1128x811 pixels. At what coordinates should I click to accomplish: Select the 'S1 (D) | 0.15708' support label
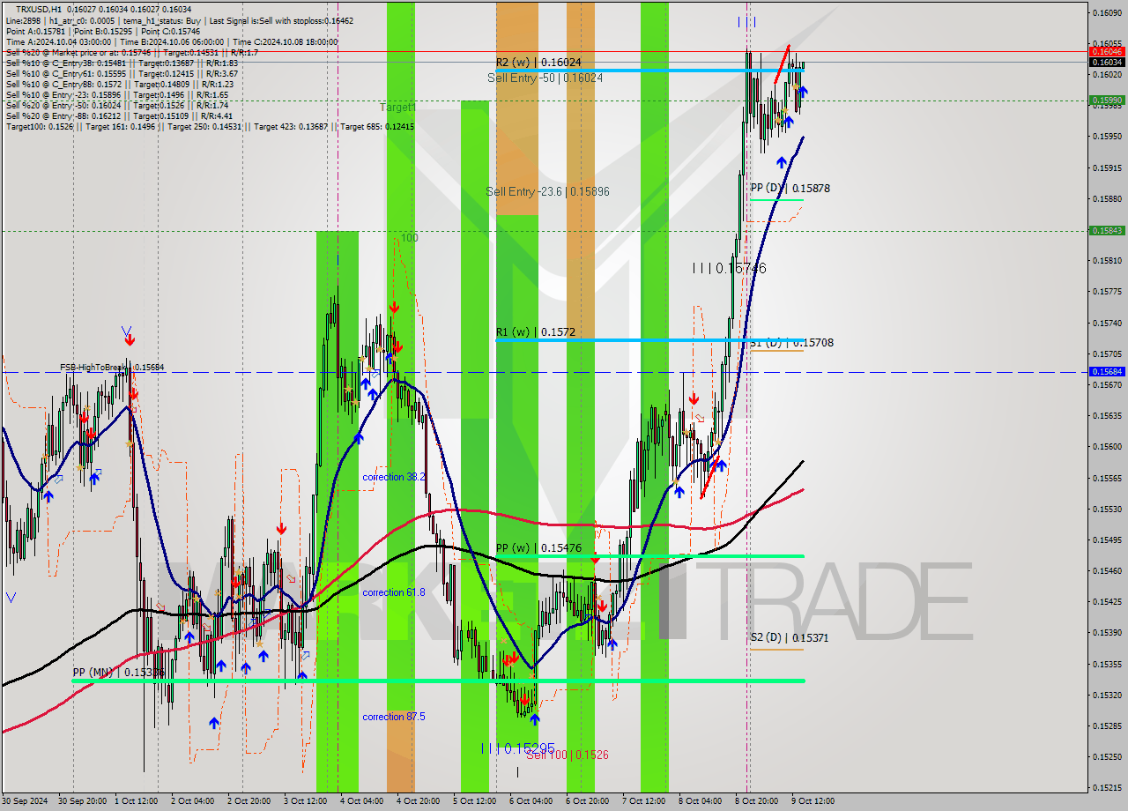tap(791, 342)
